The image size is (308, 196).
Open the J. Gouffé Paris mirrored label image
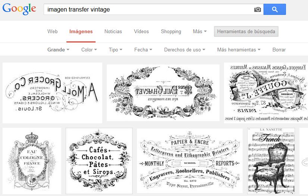point(266,93)
